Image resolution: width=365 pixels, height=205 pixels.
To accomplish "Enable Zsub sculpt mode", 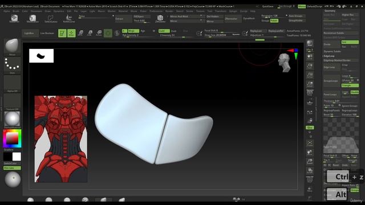I will 173,31.
